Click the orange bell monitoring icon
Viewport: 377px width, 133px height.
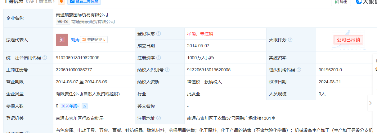pyautogui.click(x=62, y=2)
